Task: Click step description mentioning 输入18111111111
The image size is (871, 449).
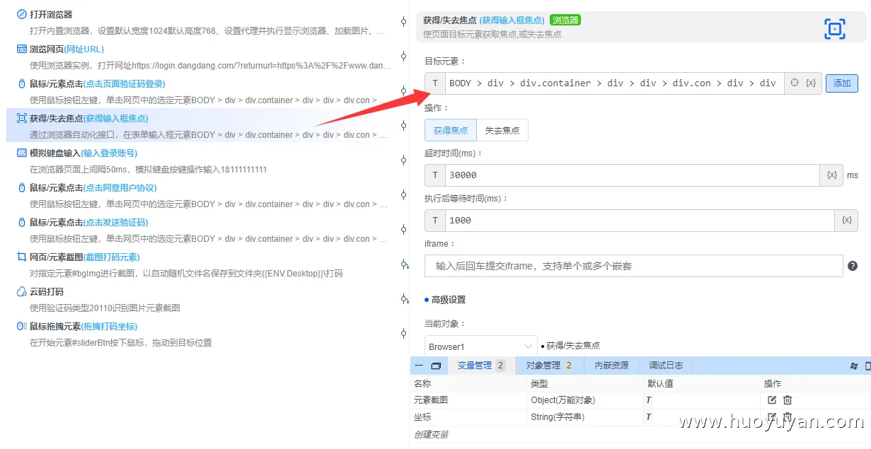Action: pos(149,170)
